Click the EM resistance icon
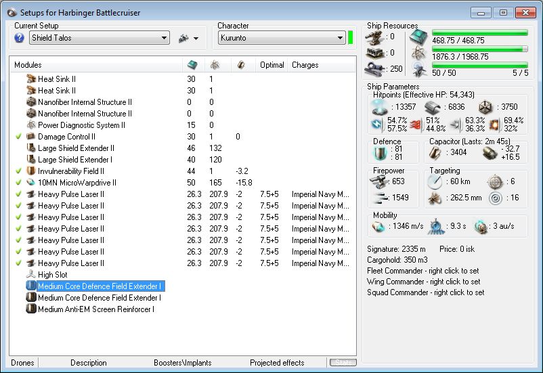 coord(378,125)
